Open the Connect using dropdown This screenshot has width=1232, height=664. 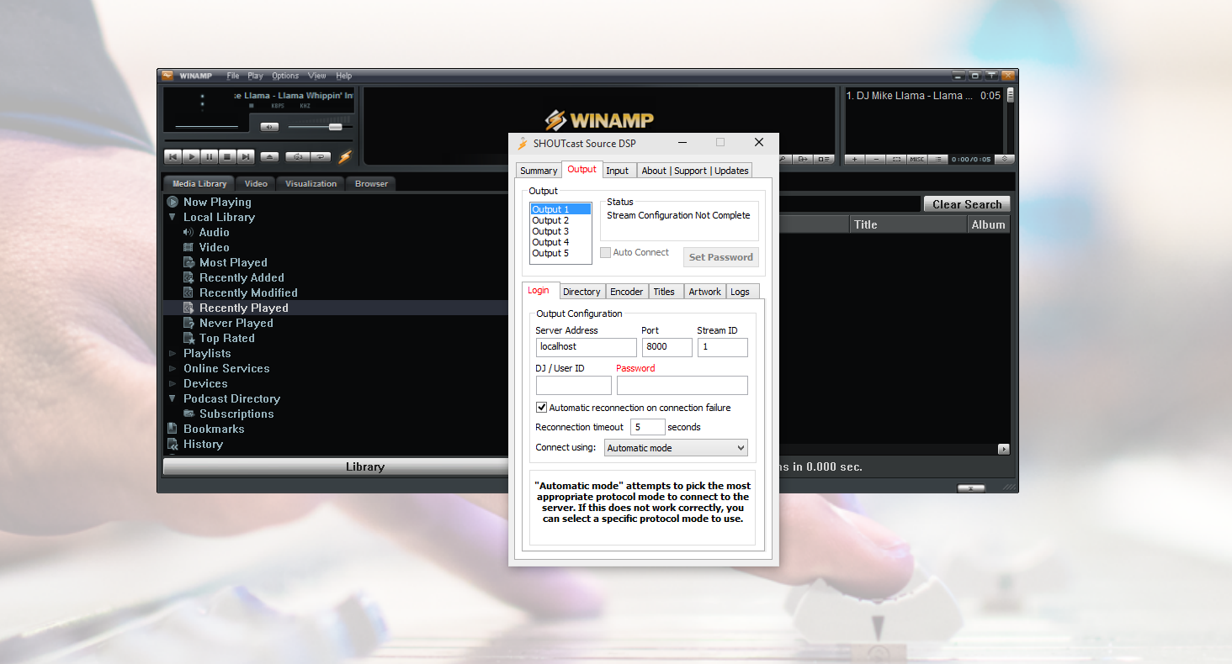(x=676, y=448)
